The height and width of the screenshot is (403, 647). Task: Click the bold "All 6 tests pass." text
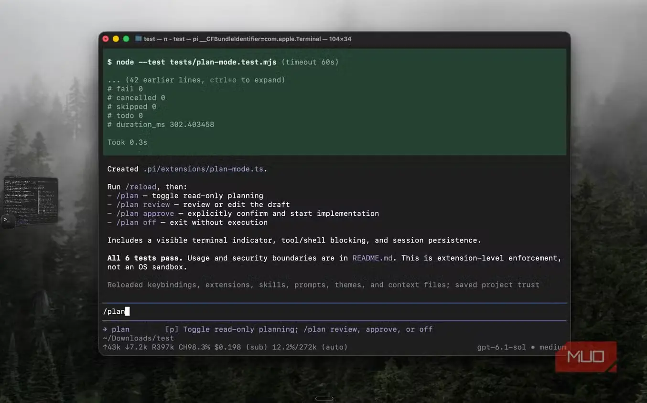(145, 258)
